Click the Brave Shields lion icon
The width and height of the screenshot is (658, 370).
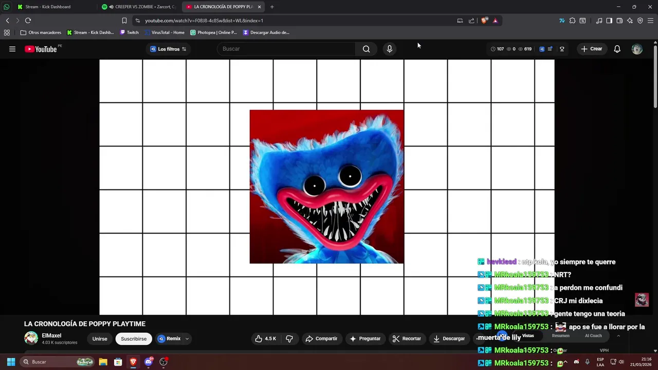click(x=484, y=21)
